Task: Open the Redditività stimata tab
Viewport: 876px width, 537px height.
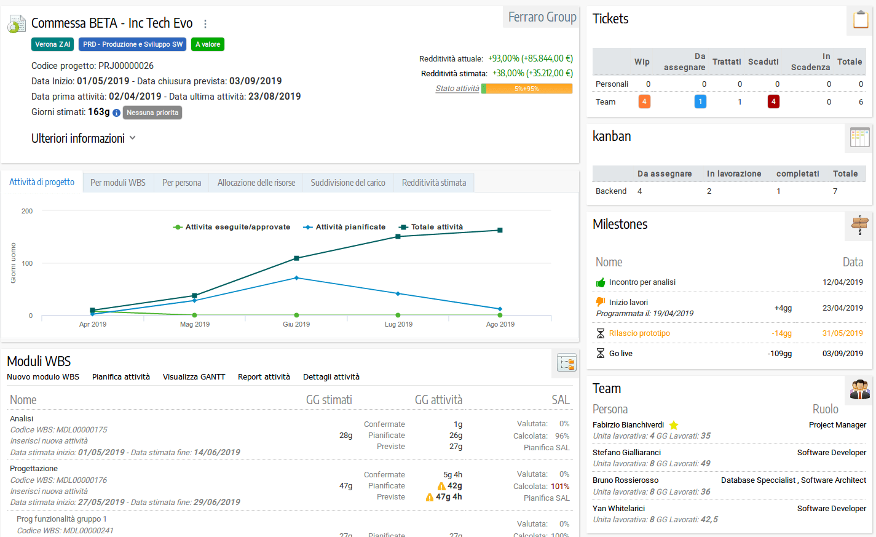Action: tap(434, 183)
